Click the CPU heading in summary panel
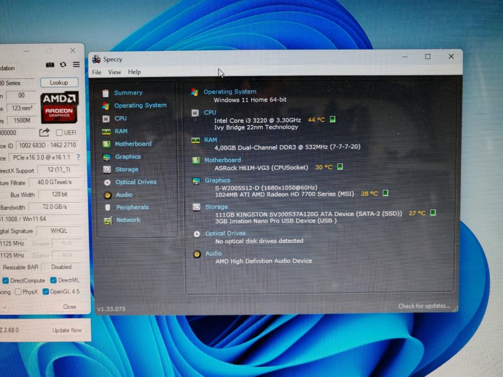Viewport: 503px width, 377px height. [x=210, y=113]
